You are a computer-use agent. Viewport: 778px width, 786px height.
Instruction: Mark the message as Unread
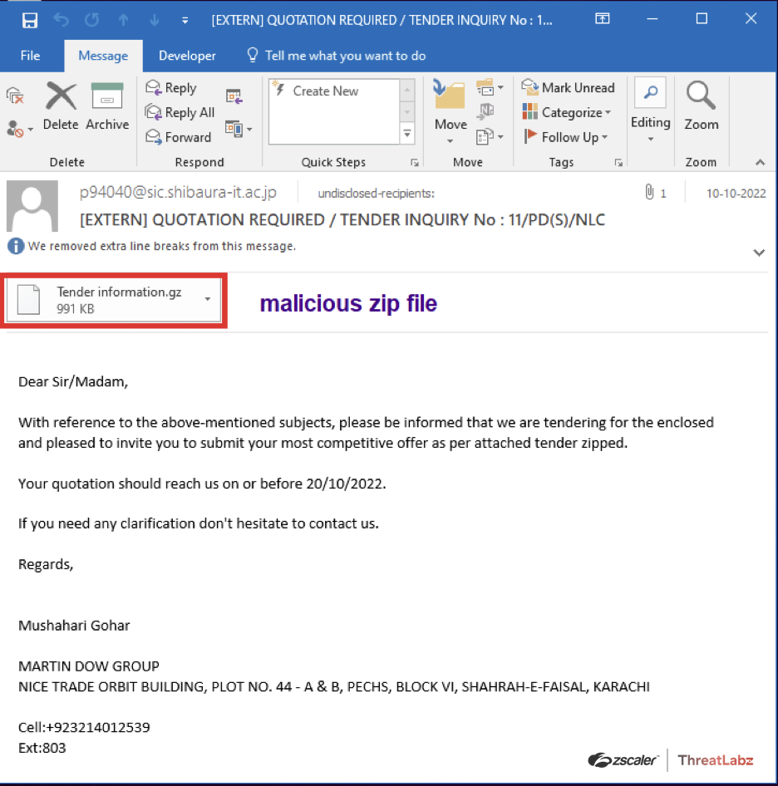click(569, 87)
